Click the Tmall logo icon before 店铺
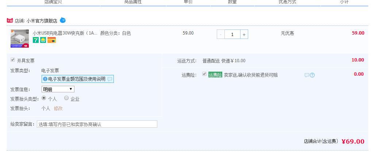 click(10, 21)
